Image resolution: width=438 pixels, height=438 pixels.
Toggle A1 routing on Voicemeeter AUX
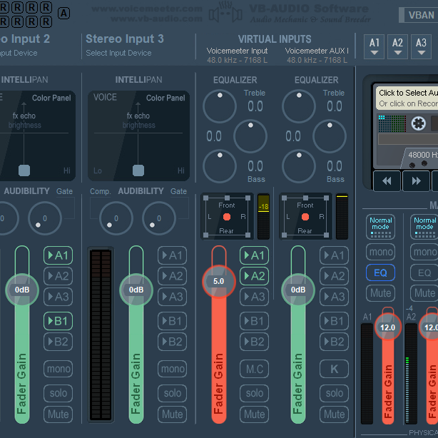(334, 255)
